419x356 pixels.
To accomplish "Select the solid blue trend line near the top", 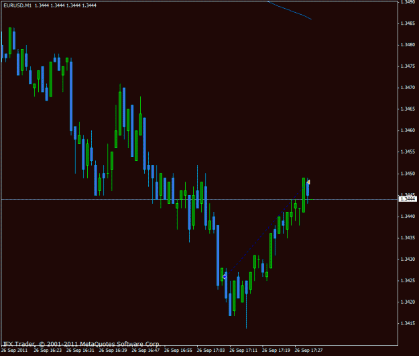I will coord(290,10).
